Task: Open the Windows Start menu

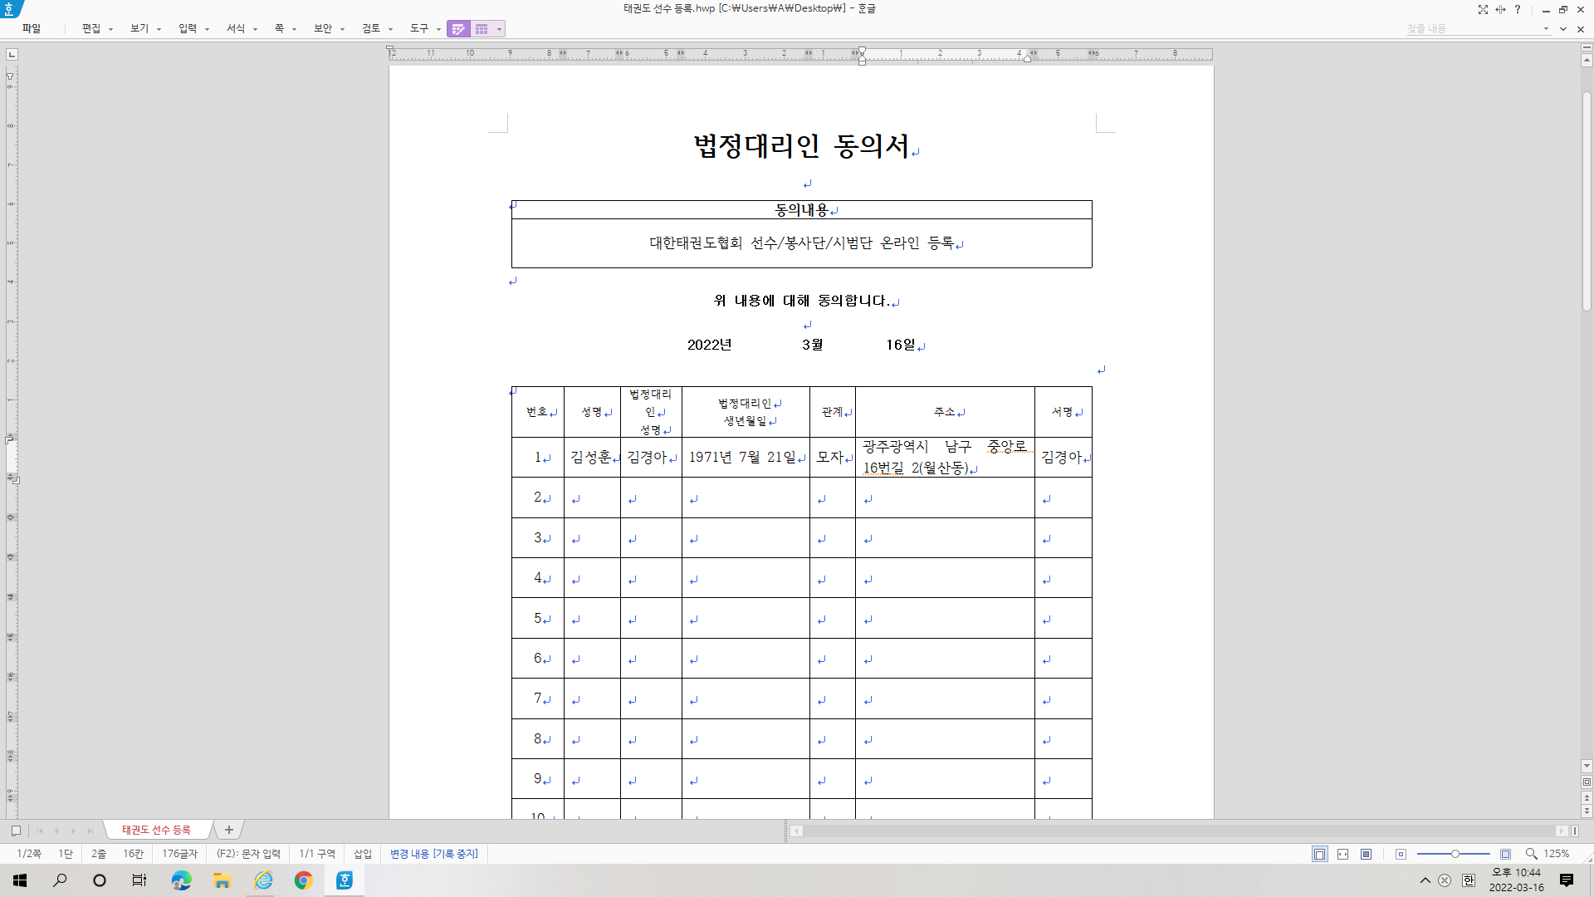Action: click(x=20, y=880)
